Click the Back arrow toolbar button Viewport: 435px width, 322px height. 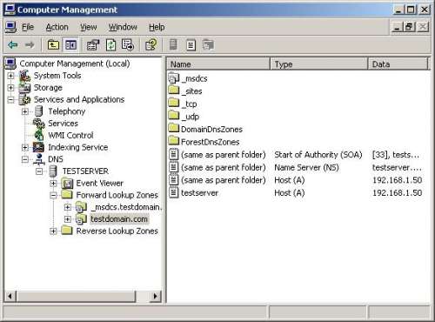[x=13, y=45]
